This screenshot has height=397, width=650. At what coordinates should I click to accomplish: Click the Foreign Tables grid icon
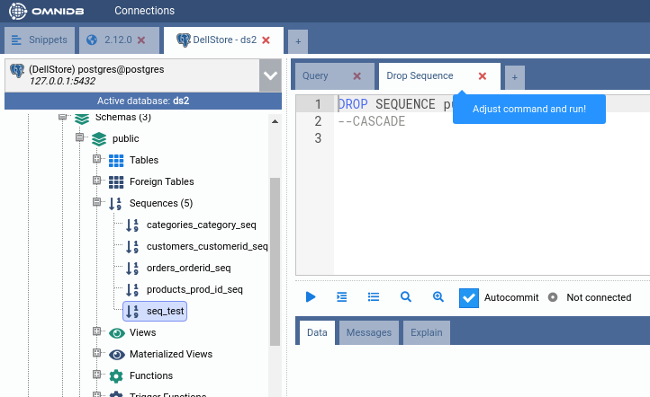116,182
